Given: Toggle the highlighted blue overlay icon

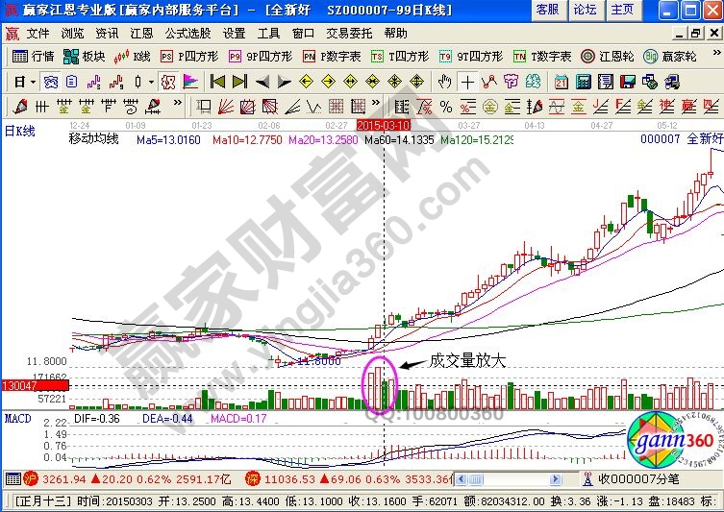Looking at the screenshot, I should pos(50,81).
